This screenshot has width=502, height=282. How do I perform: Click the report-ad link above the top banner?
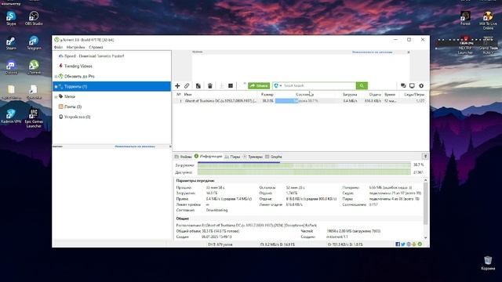(372, 52)
